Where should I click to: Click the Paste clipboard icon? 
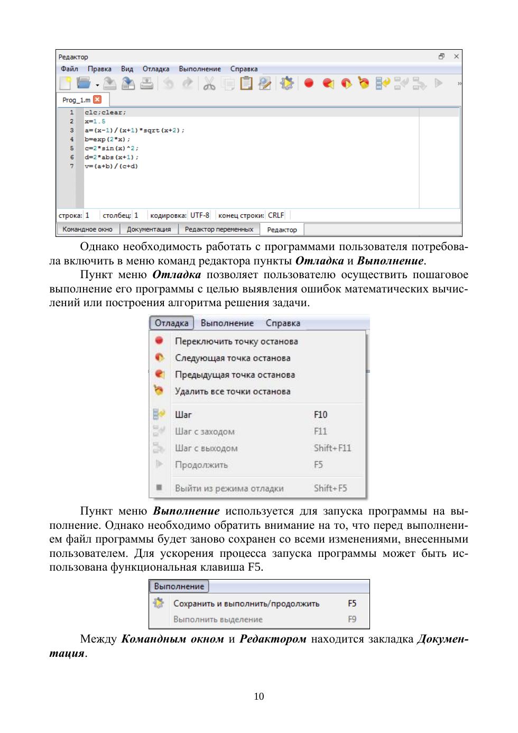[x=246, y=83]
